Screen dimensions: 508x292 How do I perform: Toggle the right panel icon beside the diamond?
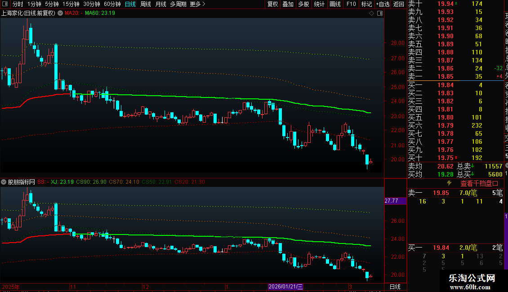click(x=379, y=13)
